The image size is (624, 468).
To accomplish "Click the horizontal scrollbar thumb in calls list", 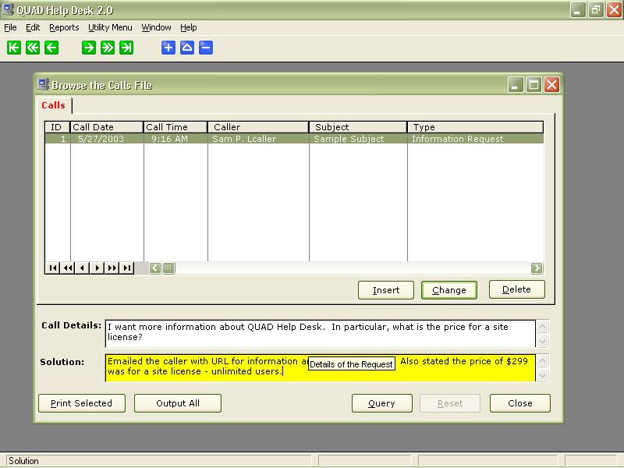I will [x=168, y=268].
